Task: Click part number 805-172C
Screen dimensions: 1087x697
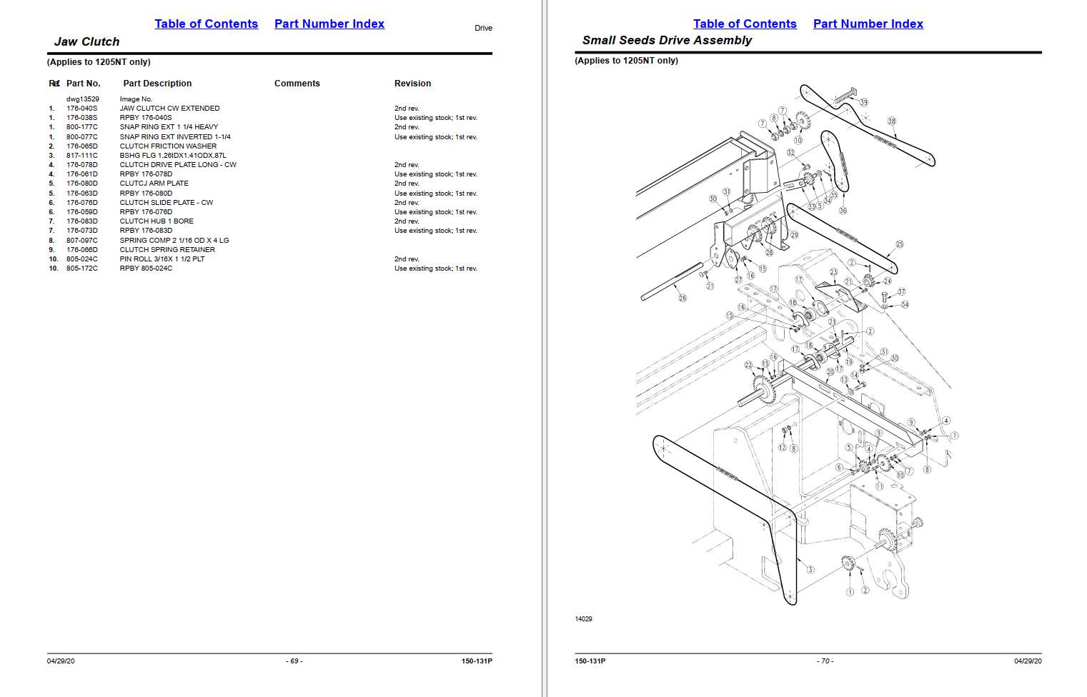Action: tap(82, 269)
